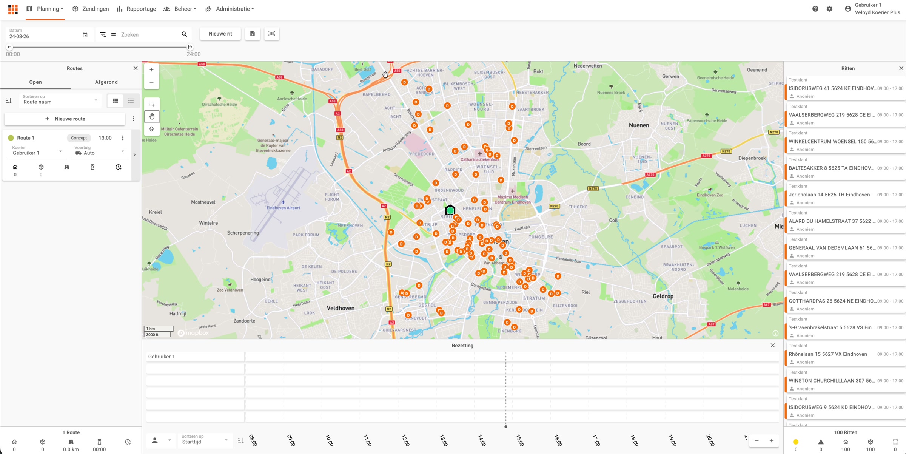Screen dimensions: 906x454
Task: Filter Ritten by package icon
Action: 871,442
